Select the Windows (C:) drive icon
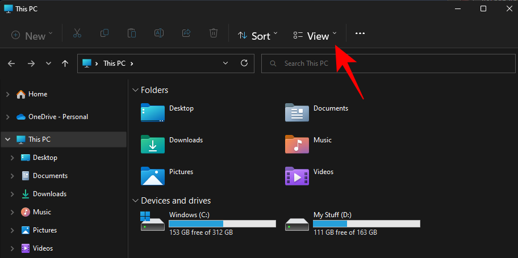 (x=152, y=221)
